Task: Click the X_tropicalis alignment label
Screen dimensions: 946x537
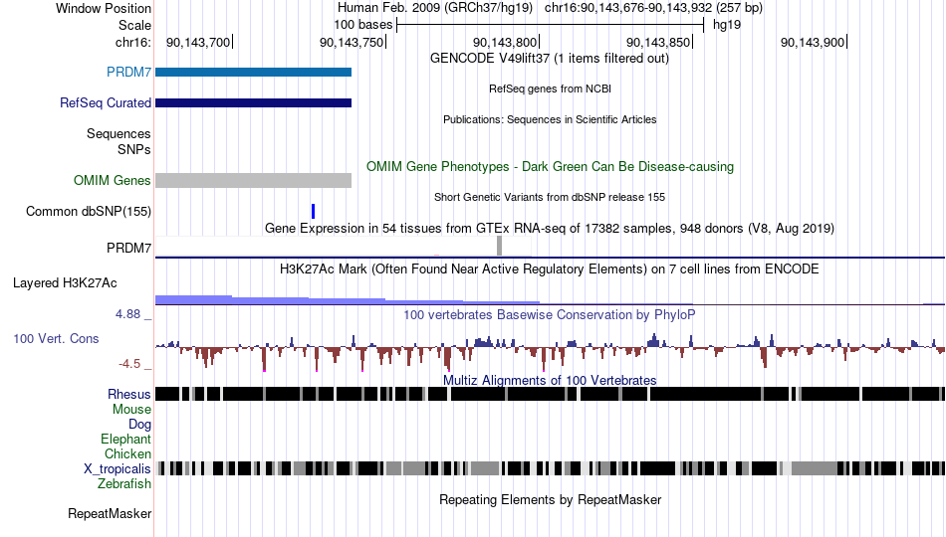Action: pos(118,469)
